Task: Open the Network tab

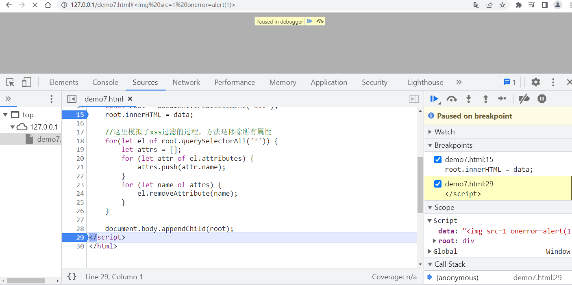Action: click(x=186, y=82)
